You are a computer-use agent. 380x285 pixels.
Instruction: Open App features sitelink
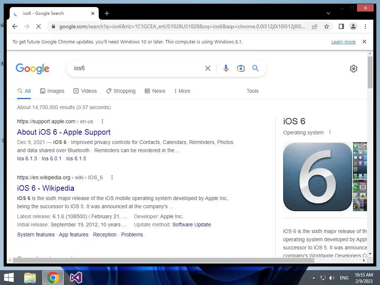[x=74, y=235]
